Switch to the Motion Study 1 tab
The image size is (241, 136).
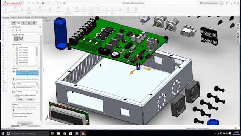coord(33,126)
